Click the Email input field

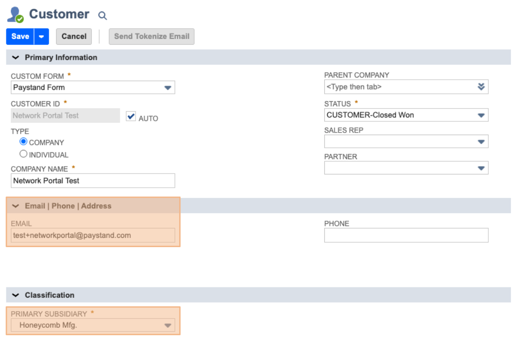(93, 235)
